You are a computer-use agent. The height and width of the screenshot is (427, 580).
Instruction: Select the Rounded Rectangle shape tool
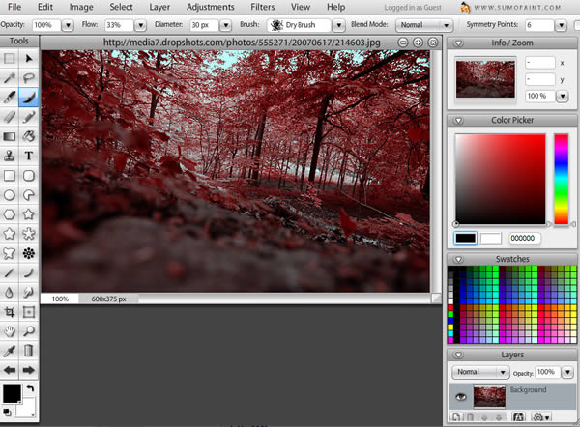[28, 175]
